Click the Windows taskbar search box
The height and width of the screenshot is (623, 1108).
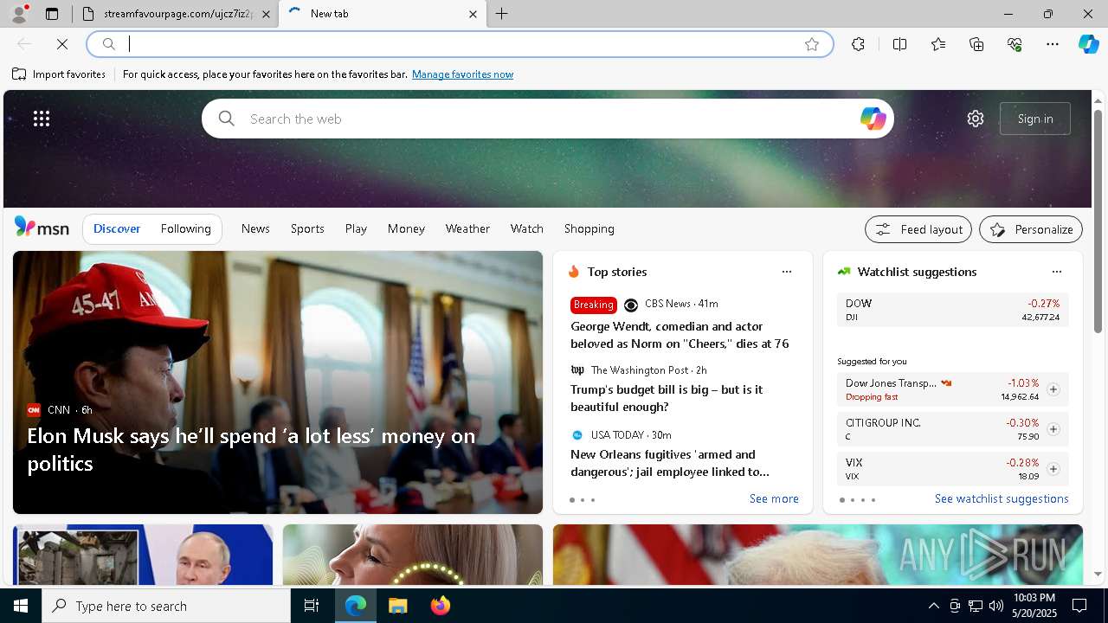point(166,606)
